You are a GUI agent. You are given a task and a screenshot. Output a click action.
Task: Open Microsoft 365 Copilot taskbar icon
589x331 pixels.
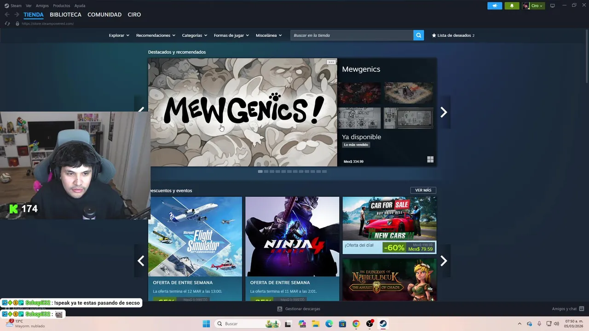point(302,324)
